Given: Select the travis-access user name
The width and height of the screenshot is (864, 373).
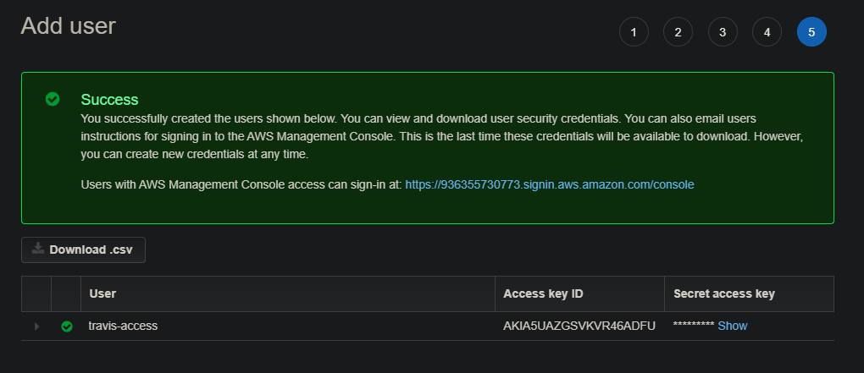Looking at the screenshot, I should (x=123, y=326).
